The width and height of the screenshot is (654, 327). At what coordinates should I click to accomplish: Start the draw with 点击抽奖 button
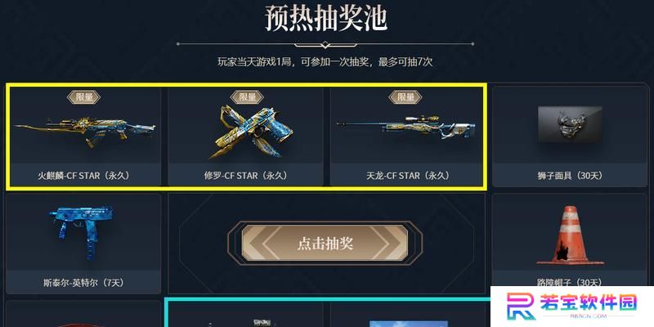[x=325, y=243]
